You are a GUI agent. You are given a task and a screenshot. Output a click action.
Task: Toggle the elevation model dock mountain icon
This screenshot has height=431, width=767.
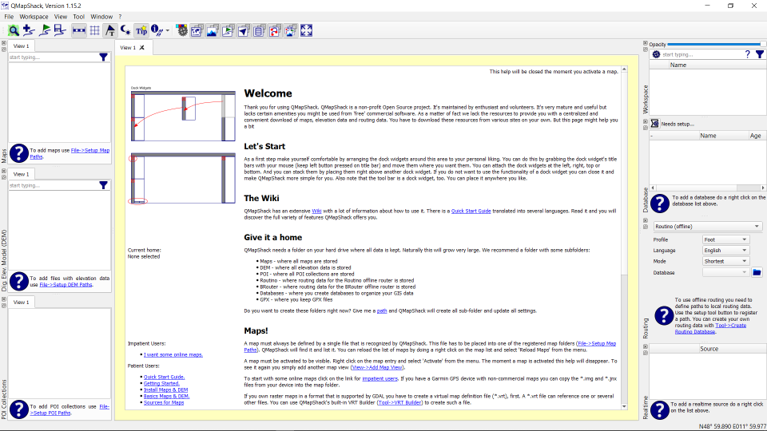pyautogui.click(x=213, y=31)
